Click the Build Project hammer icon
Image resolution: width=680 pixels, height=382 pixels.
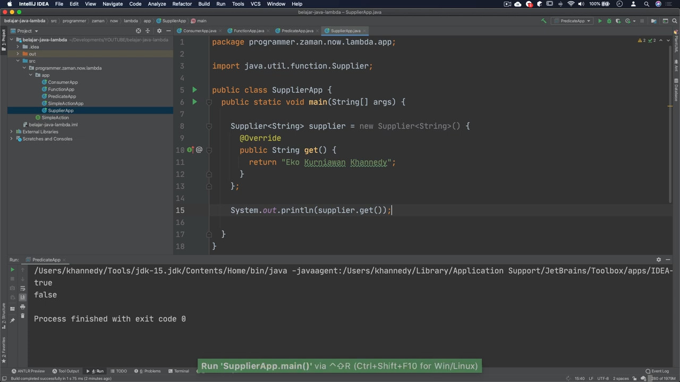click(x=543, y=21)
